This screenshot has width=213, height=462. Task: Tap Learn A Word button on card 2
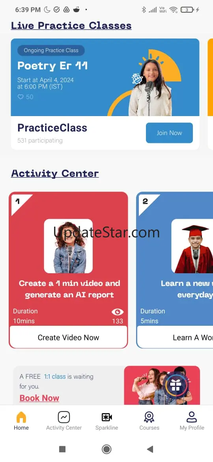tap(176, 337)
